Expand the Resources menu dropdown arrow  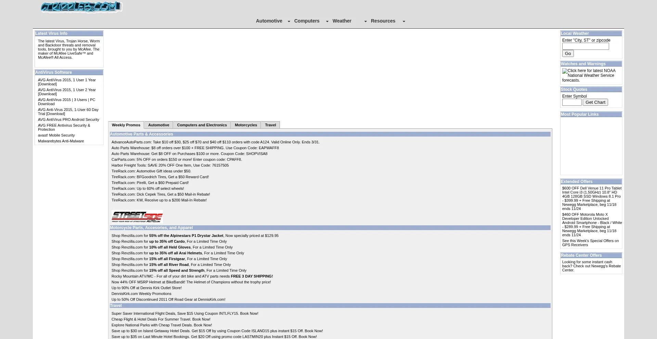pos(404,22)
